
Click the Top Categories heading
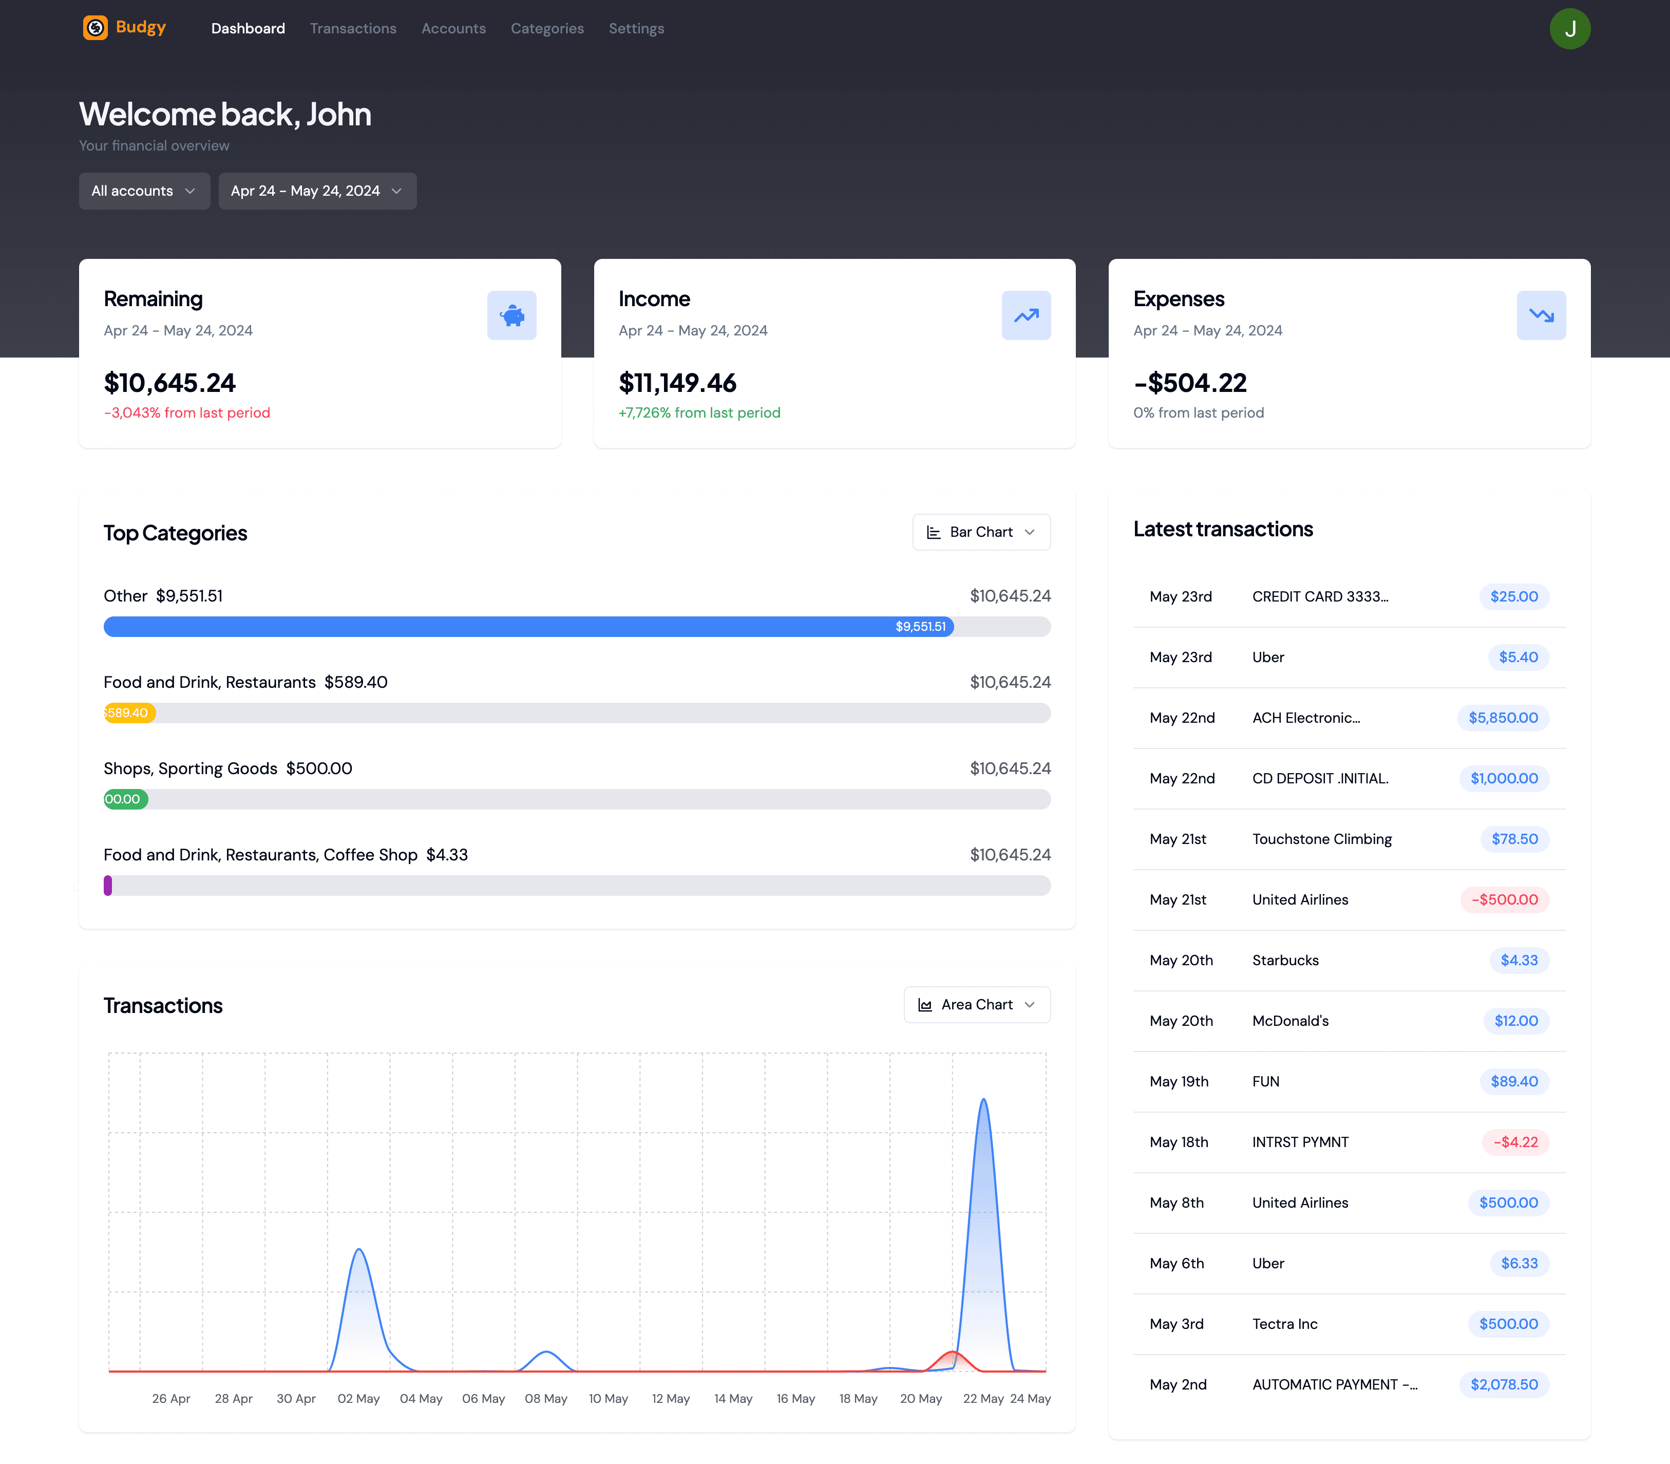click(175, 534)
